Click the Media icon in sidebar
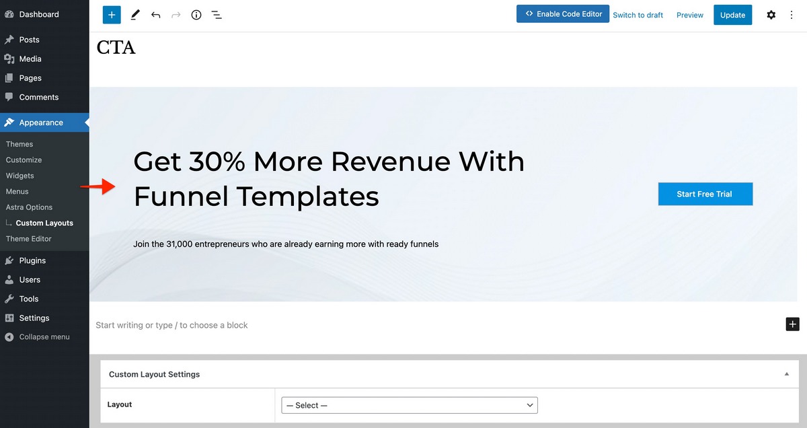This screenshot has width=807, height=428. (9, 59)
